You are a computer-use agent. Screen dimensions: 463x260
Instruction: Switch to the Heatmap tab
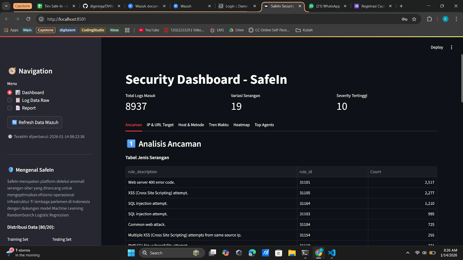pos(241,125)
